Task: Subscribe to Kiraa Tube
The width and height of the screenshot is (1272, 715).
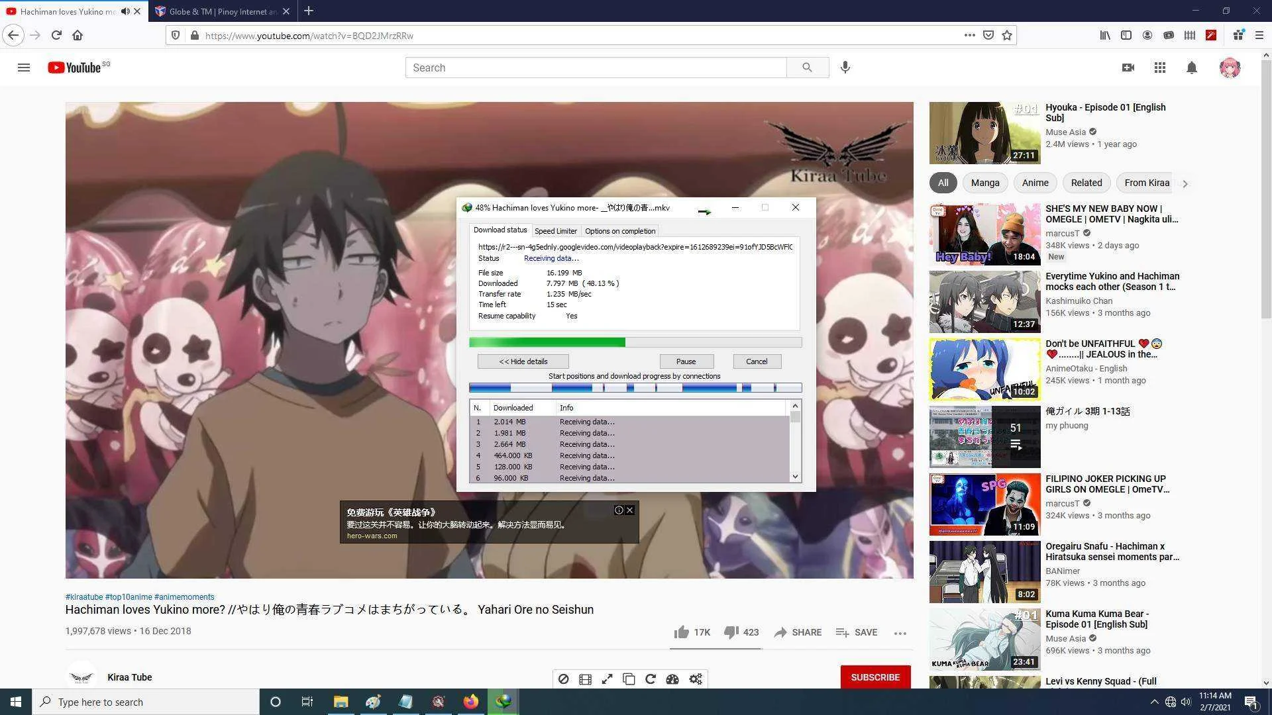Action: [875, 677]
